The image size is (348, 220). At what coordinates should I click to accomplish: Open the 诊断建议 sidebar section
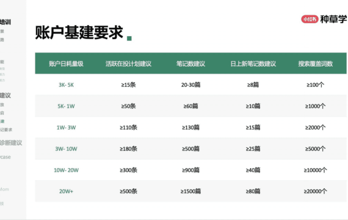click(x=11, y=143)
